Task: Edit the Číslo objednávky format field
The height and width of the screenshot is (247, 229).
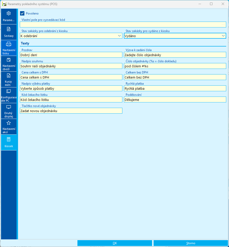Action: point(175,66)
